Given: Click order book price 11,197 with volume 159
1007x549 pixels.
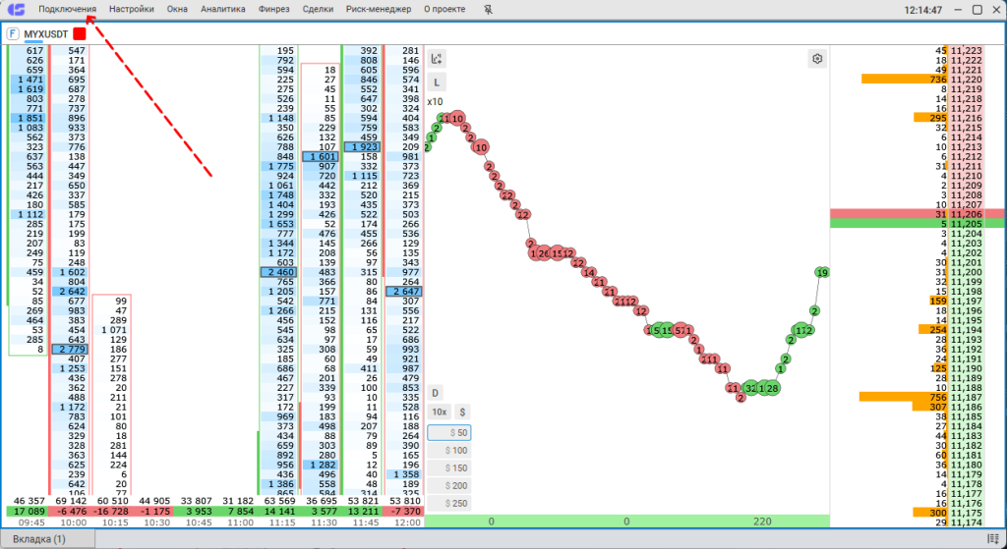Looking at the screenshot, I should pos(918,301).
